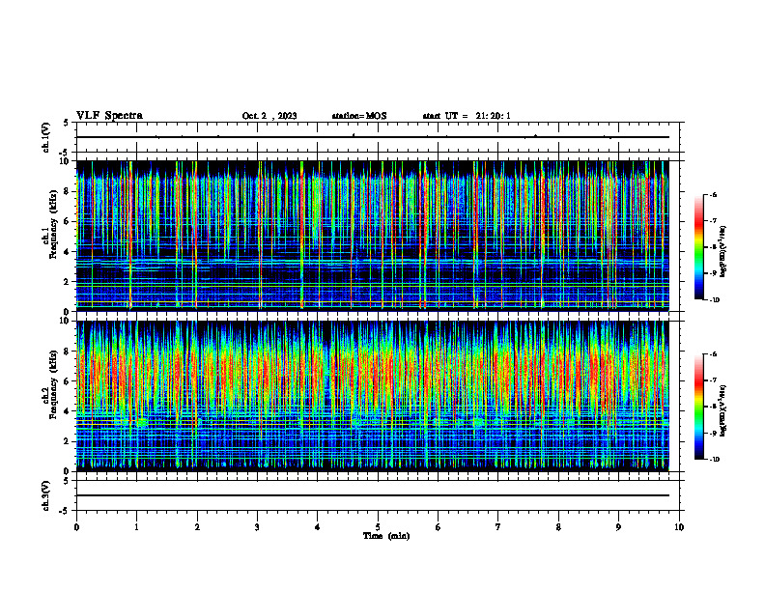Click the time axis tick label "9"
Viewport: 765px width, 591px height.
point(618,527)
